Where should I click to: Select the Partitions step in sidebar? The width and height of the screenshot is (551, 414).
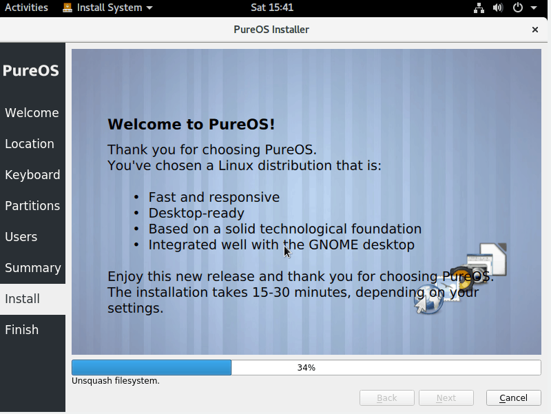32,206
